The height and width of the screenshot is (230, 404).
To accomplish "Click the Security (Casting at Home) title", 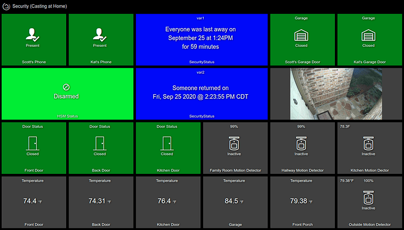I will 40,6.
